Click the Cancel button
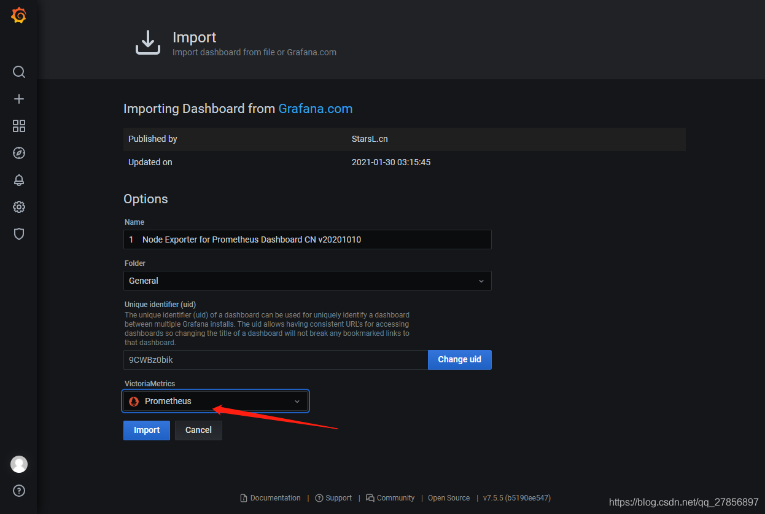This screenshot has width=765, height=514. (198, 430)
